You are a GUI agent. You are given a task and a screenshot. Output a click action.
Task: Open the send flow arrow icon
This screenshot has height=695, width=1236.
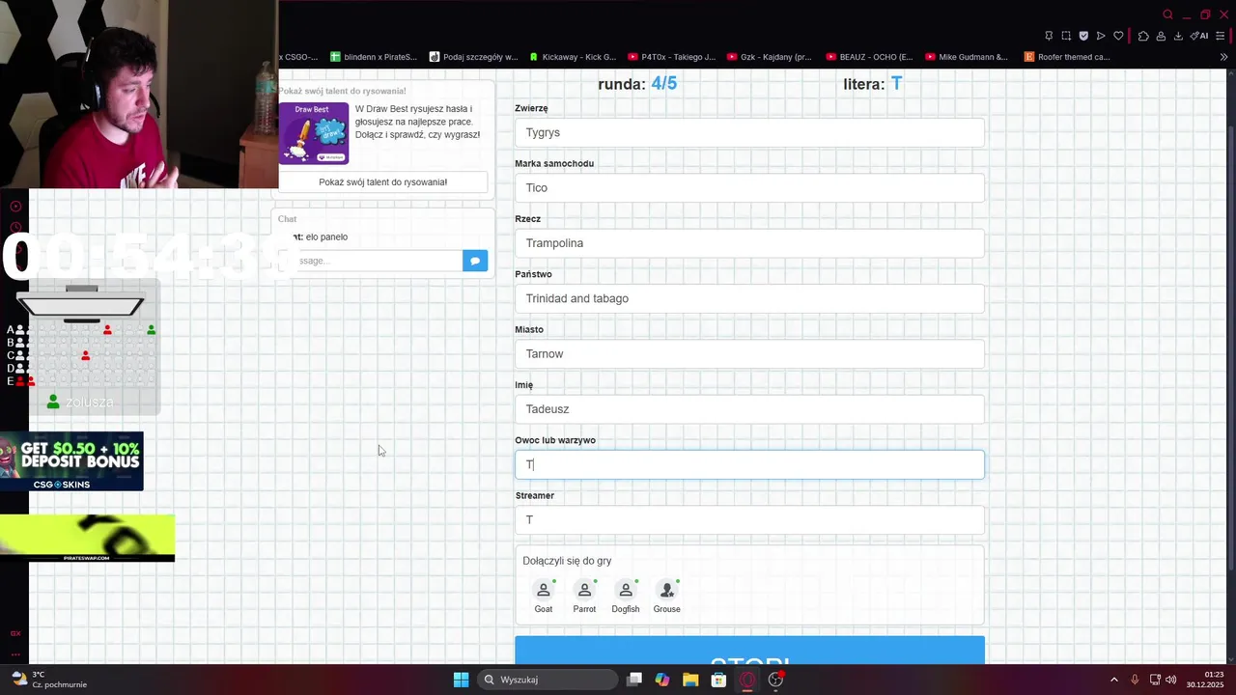click(x=1101, y=36)
